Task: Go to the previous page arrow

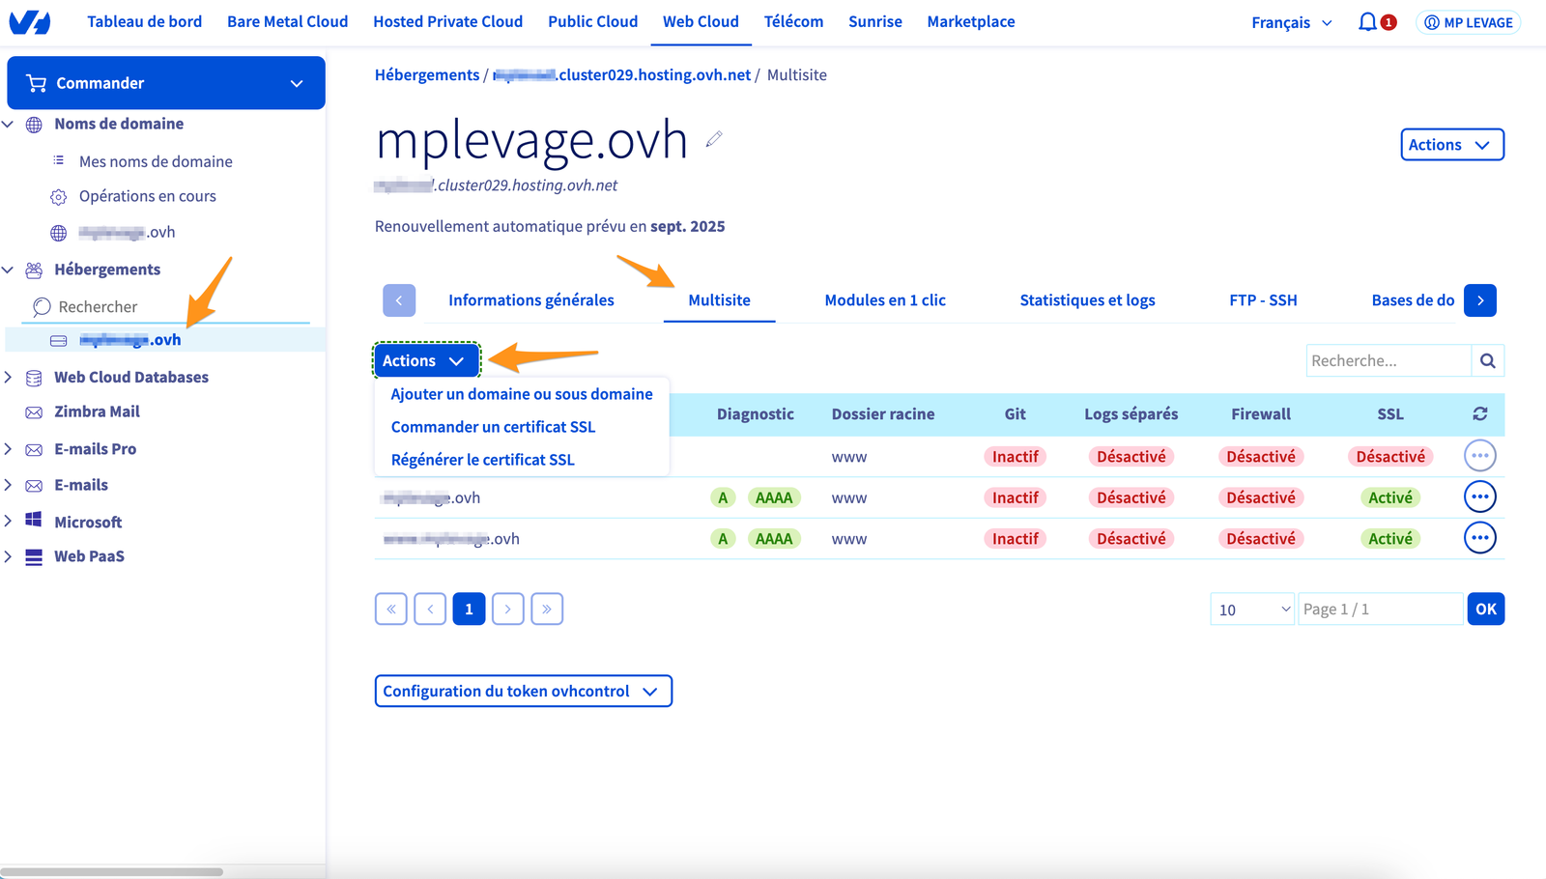Action: 430,609
